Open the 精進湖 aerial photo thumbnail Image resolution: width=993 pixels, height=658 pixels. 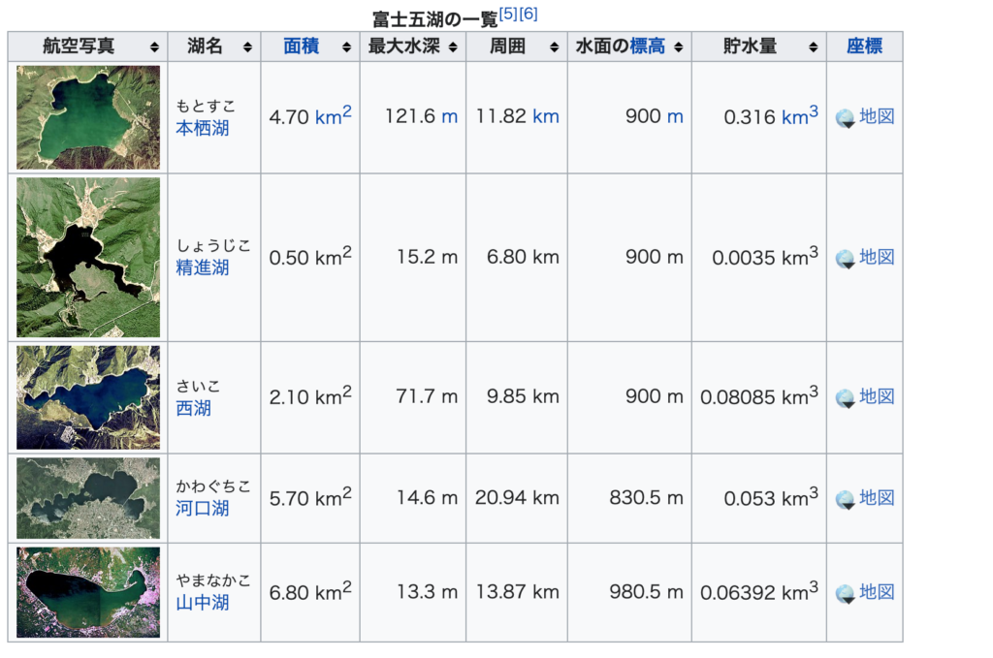(x=88, y=257)
